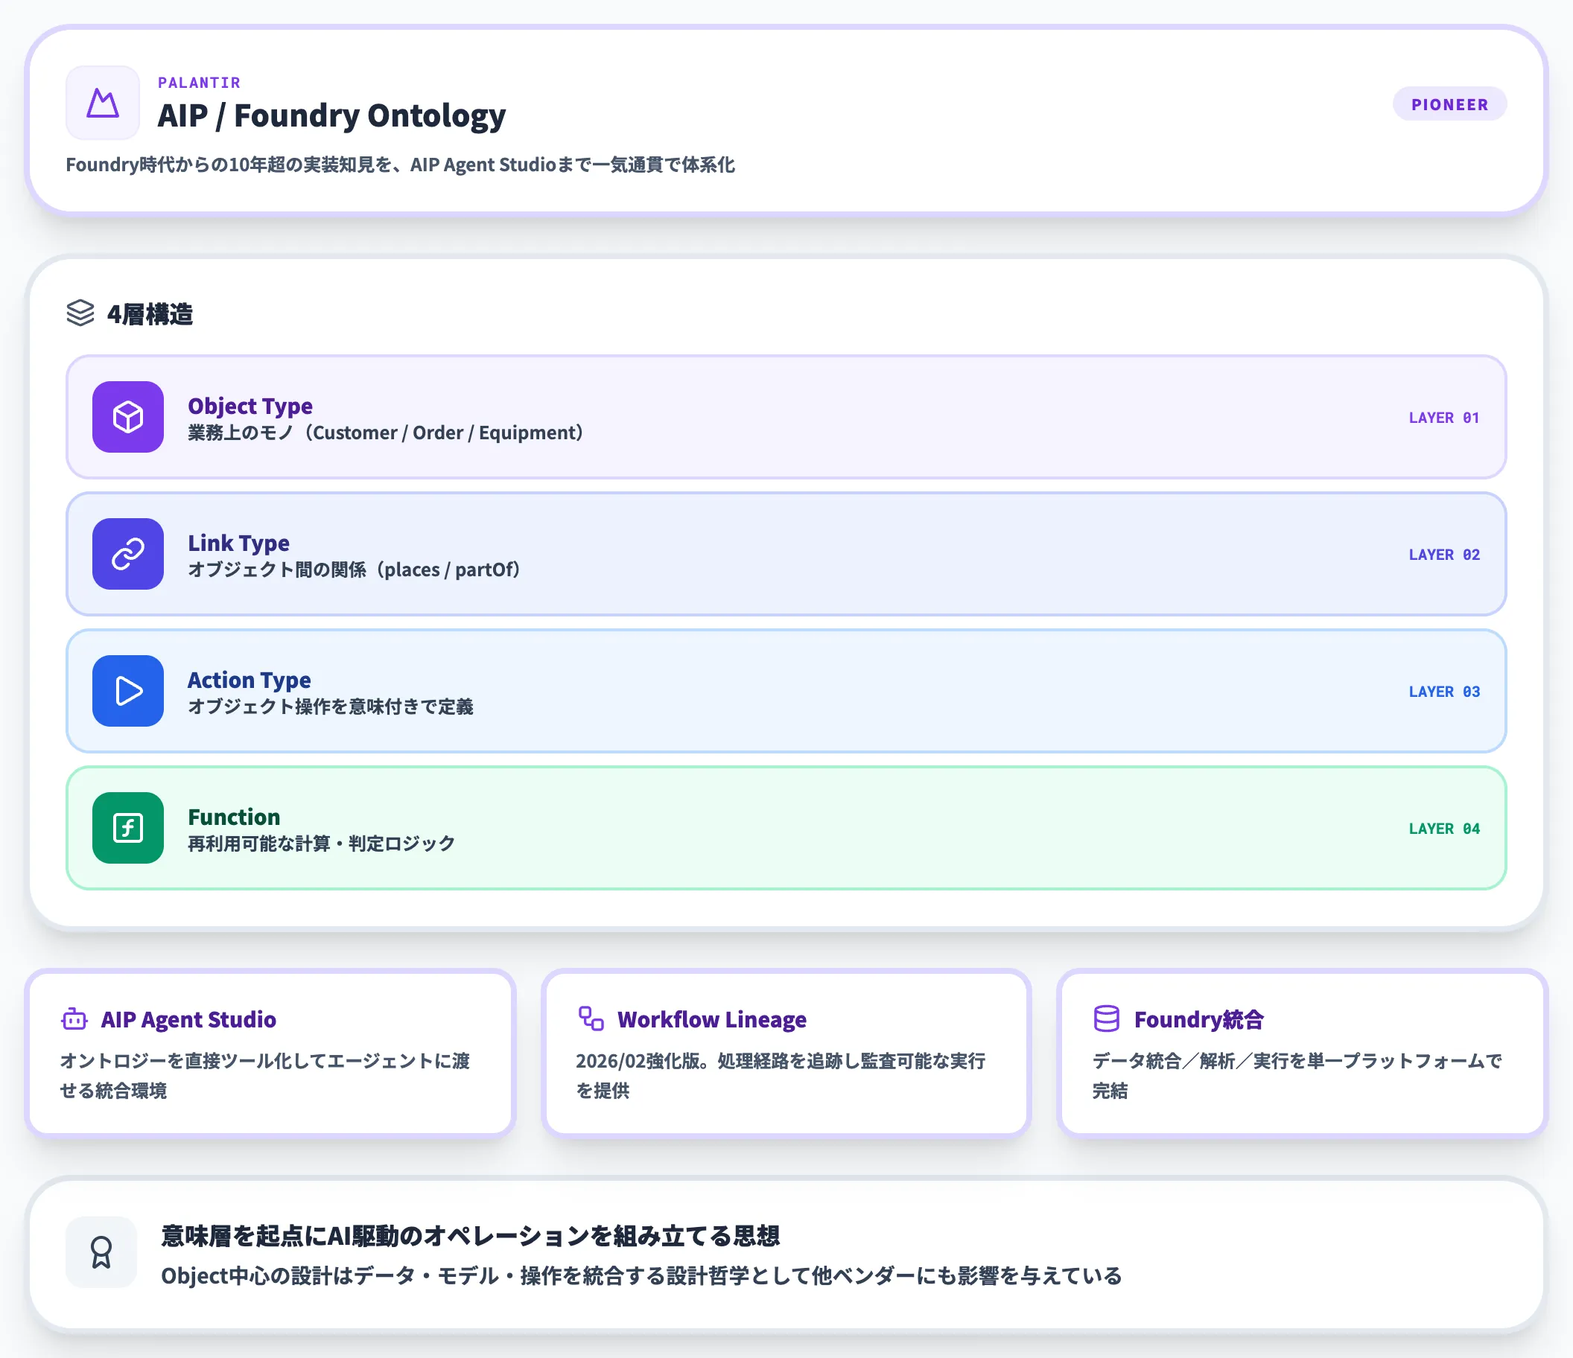Select the Function f icon
The width and height of the screenshot is (1573, 1358).
[127, 828]
